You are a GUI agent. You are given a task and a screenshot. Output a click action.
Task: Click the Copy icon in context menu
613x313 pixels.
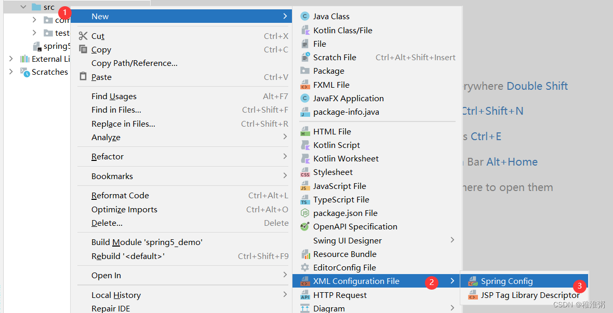(x=83, y=49)
